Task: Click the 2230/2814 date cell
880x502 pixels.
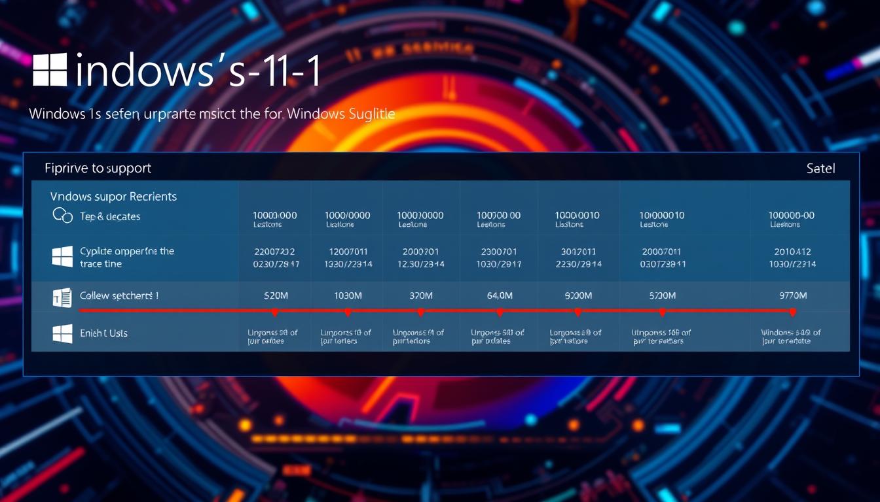Action: [578, 264]
